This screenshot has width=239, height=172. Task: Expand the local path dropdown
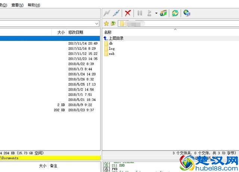97,23
